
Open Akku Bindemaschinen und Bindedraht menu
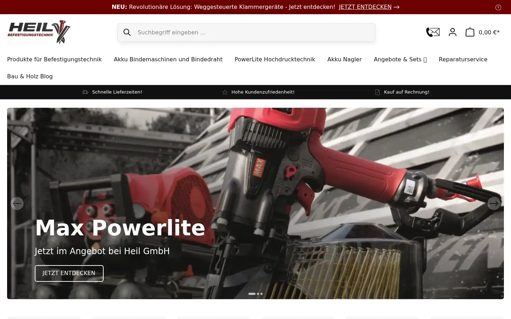tap(168, 60)
